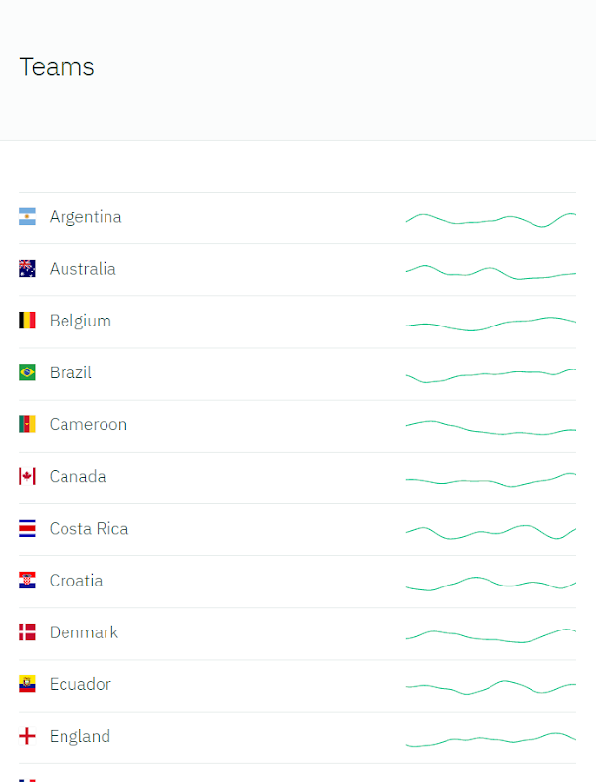Click the Canada flag icon
Screen dimensions: 596x782
(x=27, y=476)
